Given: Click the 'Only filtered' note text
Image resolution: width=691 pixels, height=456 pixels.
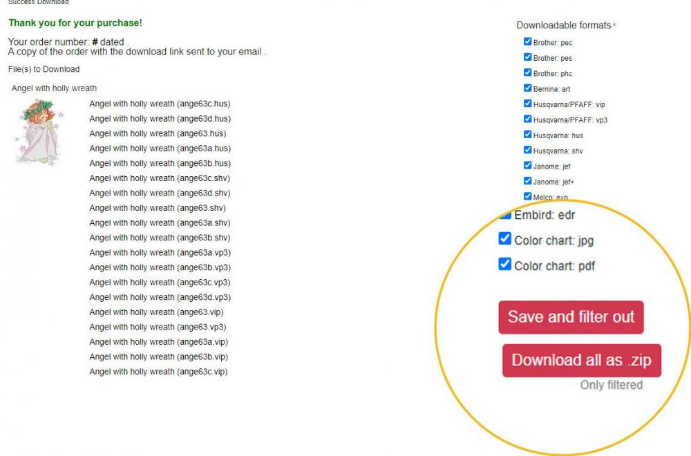Looking at the screenshot, I should (x=612, y=385).
